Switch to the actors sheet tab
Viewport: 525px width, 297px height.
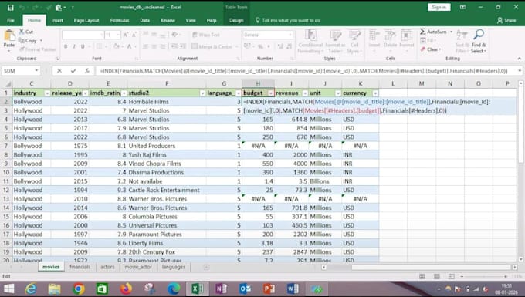point(107,267)
